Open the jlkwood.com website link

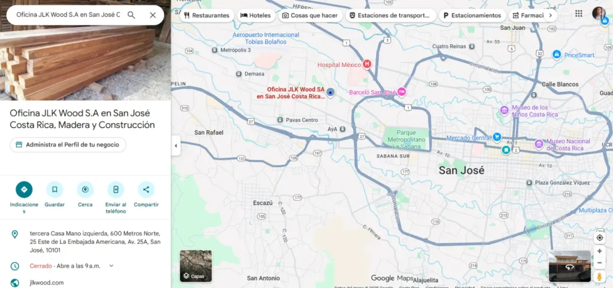pyautogui.click(x=47, y=282)
